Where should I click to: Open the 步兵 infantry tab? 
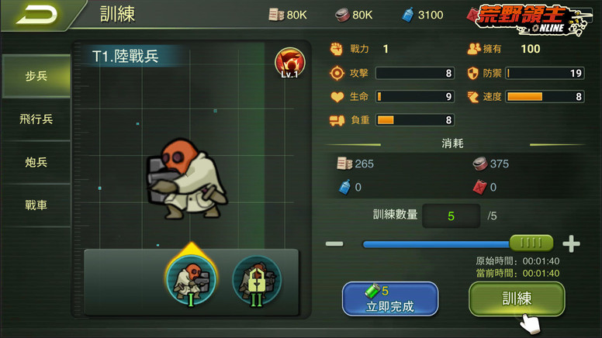[36, 76]
